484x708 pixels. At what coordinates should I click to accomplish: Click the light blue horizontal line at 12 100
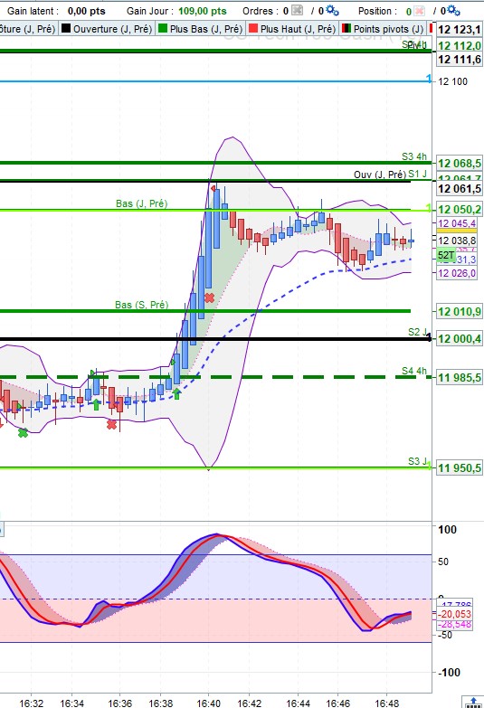pos(215,81)
